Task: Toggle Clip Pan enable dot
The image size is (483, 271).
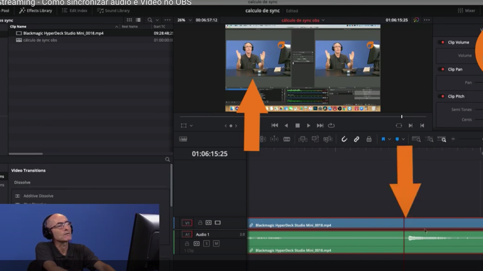Action: (x=442, y=69)
